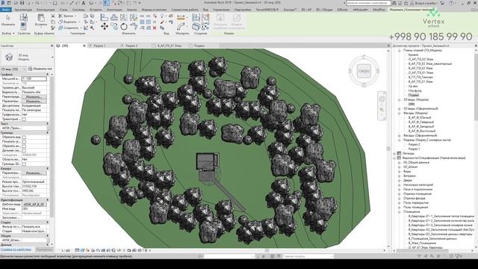Activate the Offset tool in Modify panel
Screen dimensions: 478x269
pos(114,17)
